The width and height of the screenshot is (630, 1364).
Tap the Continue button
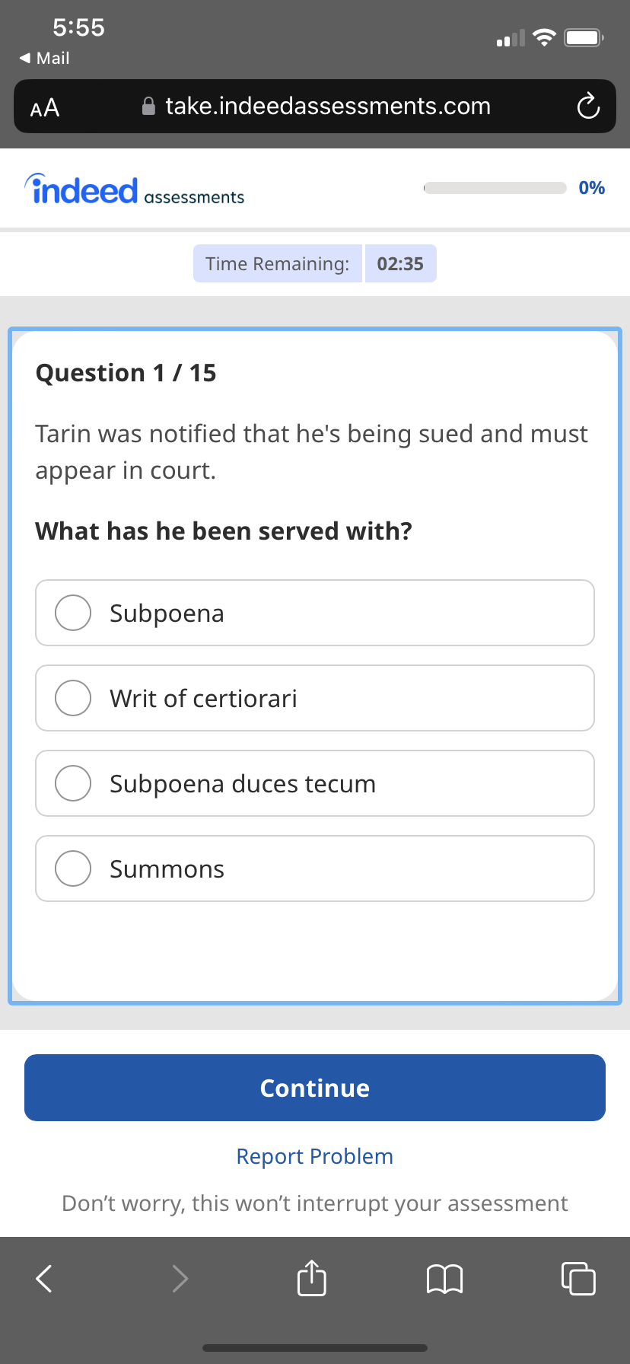click(314, 1087)
